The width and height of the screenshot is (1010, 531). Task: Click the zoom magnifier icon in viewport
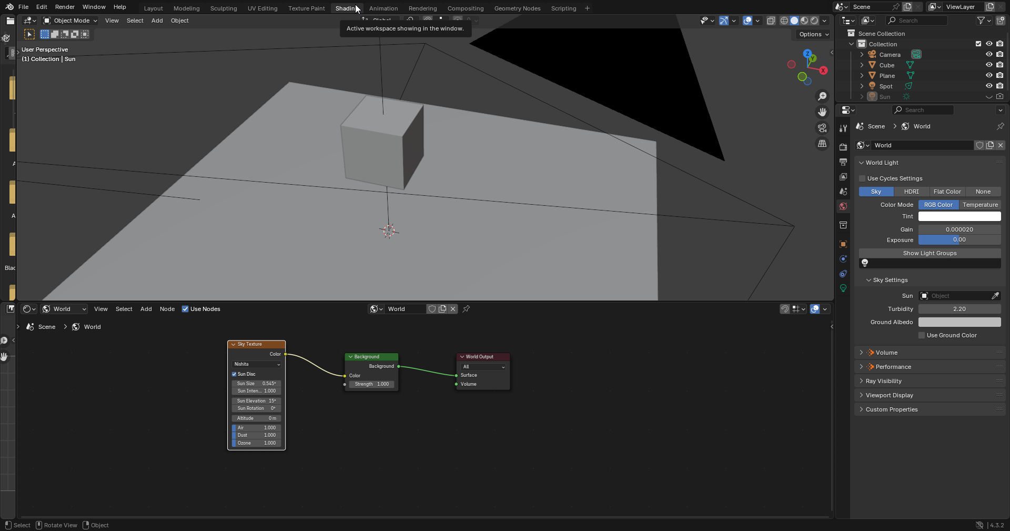click(822, 96)
